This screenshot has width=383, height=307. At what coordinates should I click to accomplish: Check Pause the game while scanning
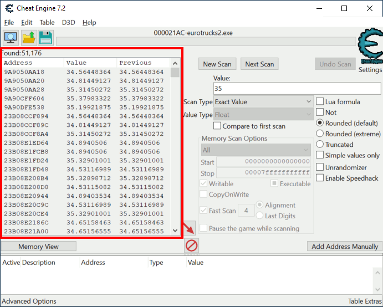pos(203,228)
